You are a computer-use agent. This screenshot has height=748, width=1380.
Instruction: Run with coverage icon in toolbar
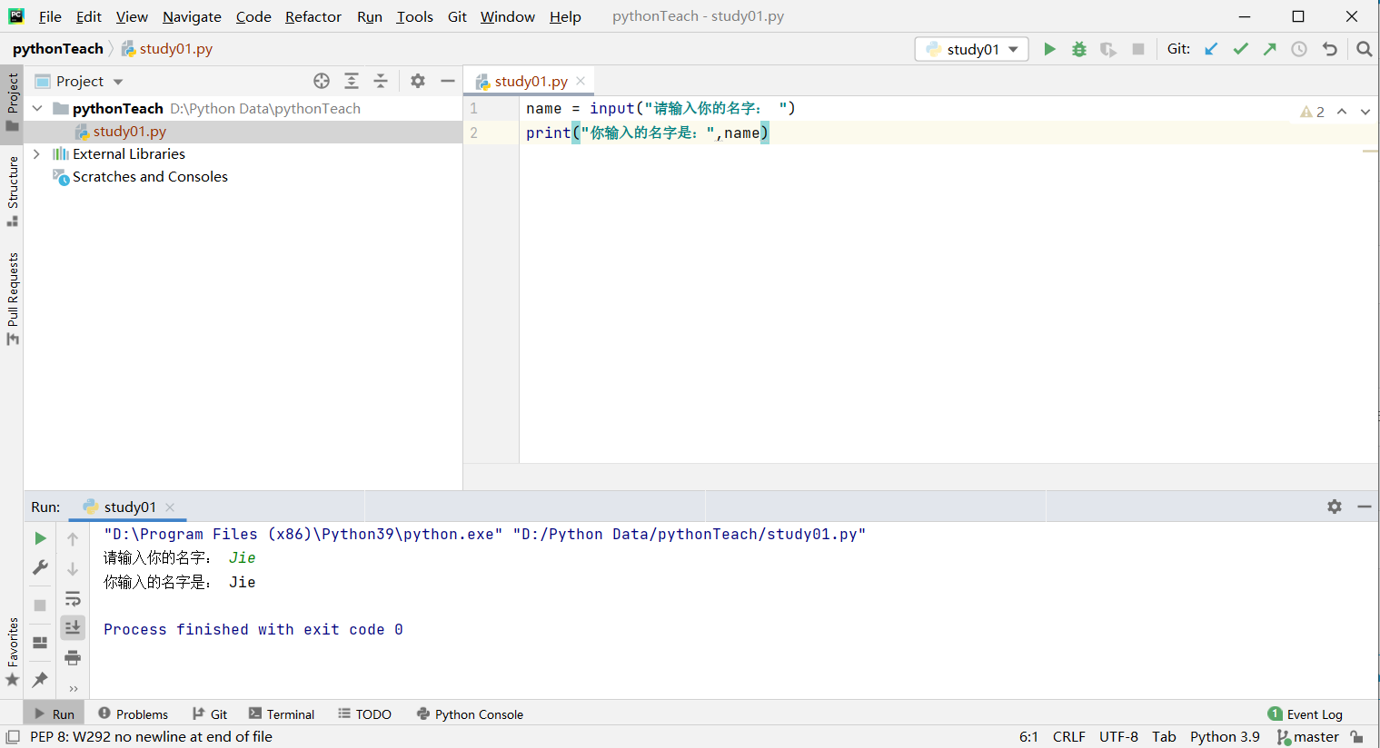point(1108,49)
